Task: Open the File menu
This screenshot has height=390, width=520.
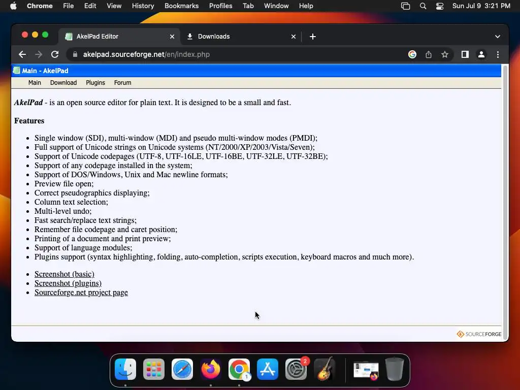Action: [x=69, y=6]
